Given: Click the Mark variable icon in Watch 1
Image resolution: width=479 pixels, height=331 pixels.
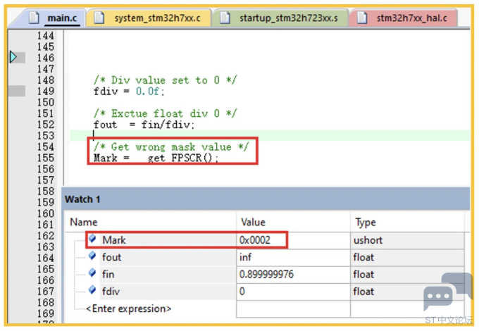Looking at the screenshot, I should [92, 239].
